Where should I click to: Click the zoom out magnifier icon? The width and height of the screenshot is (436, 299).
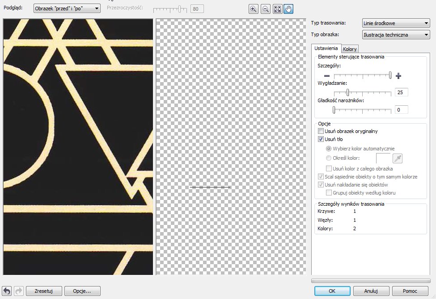(x=265, y=9)
